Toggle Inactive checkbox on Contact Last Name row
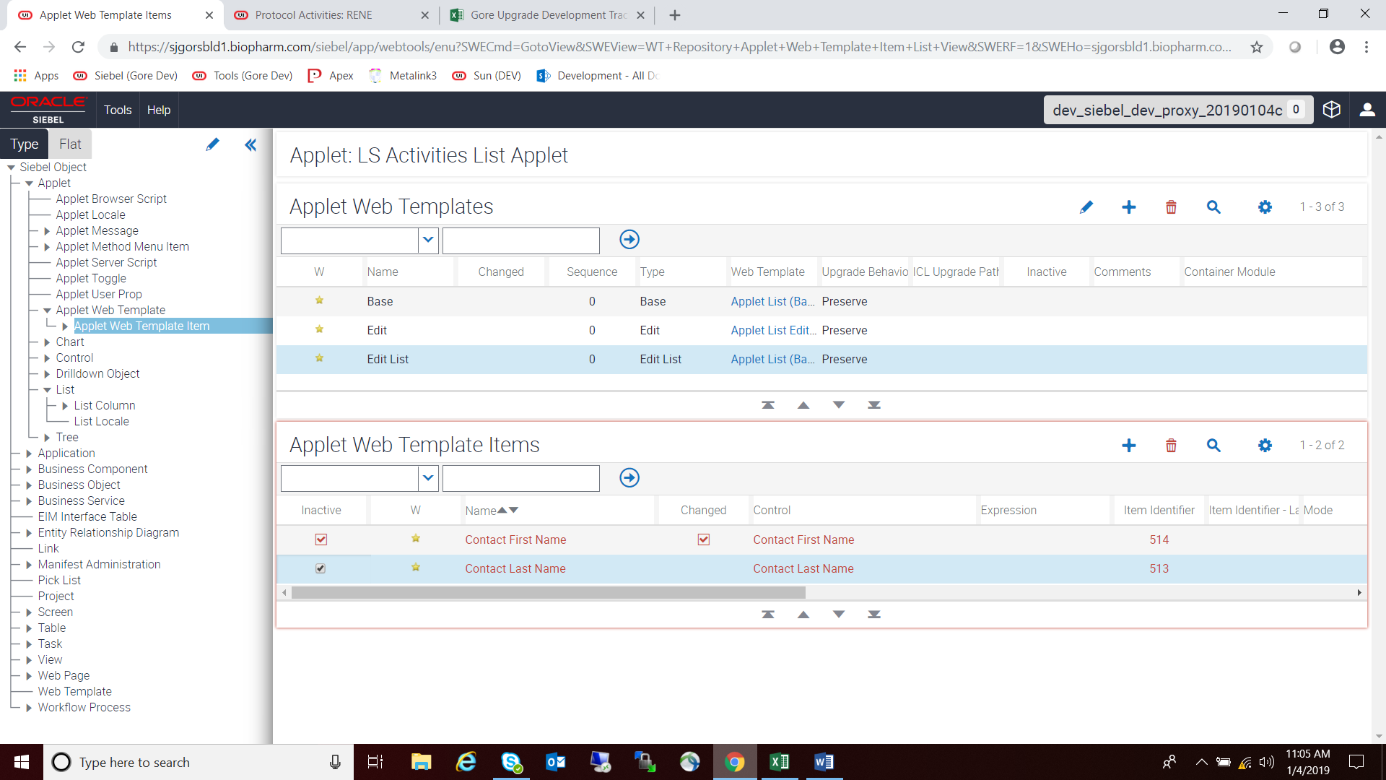Viewport: 1386px width, 780px height. tap(321, 568)
